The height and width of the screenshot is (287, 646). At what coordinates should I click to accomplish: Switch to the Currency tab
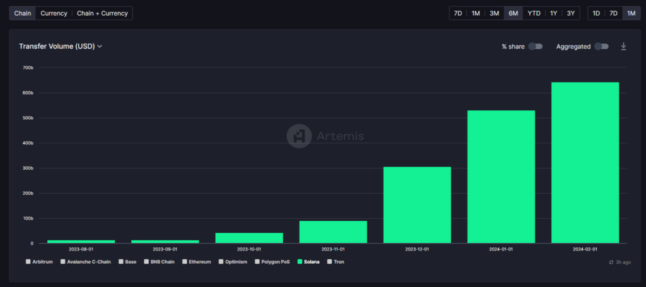(x=54, y=13)
